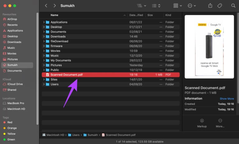The image size is (239, 144).
Task: Expand the Sites folder
Action: point(44,80)
